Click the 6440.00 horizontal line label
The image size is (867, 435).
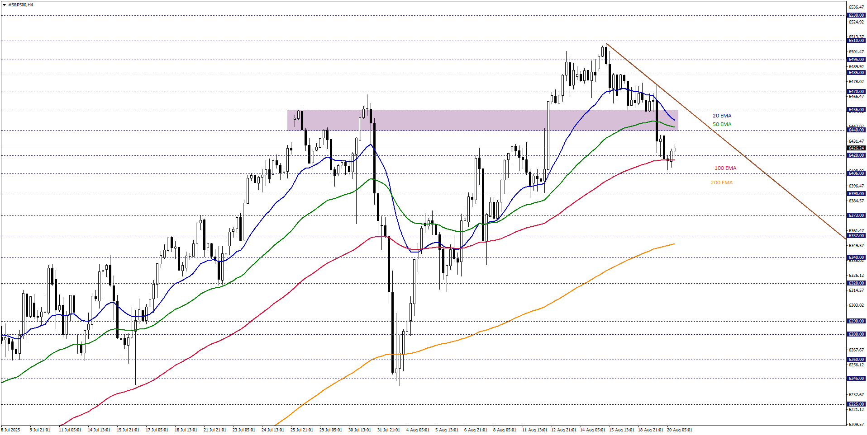856,130
